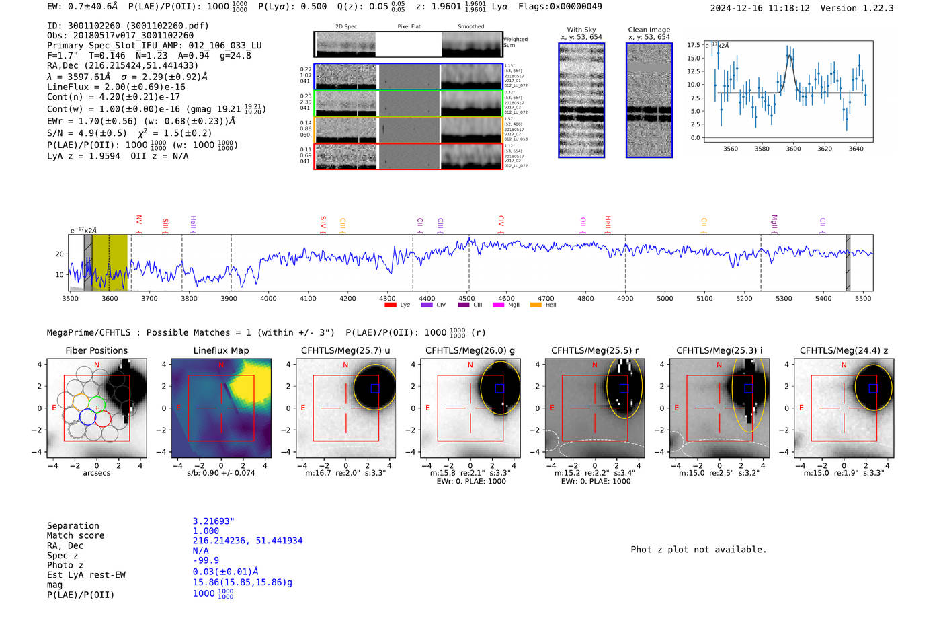Click the 'Pixel Flat' column header
This screenshot has height=641, width=941.
click(409, 26)
